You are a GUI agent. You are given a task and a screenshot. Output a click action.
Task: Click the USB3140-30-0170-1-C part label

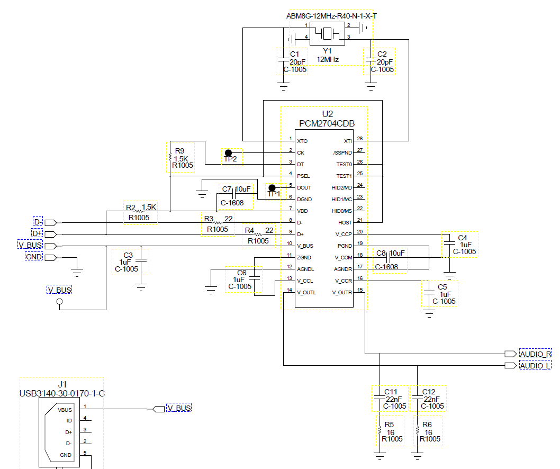click(x=62, y=394)
